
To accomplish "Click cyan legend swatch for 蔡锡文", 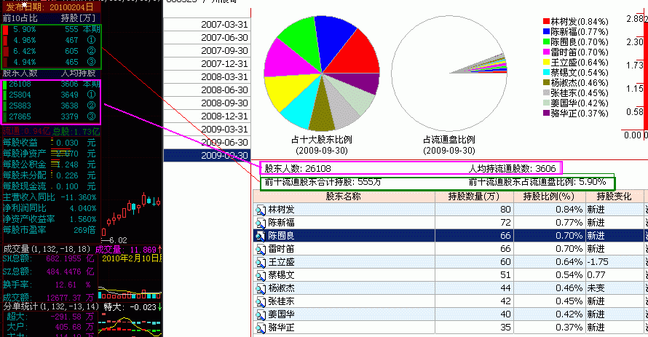I will pos(546,72).
